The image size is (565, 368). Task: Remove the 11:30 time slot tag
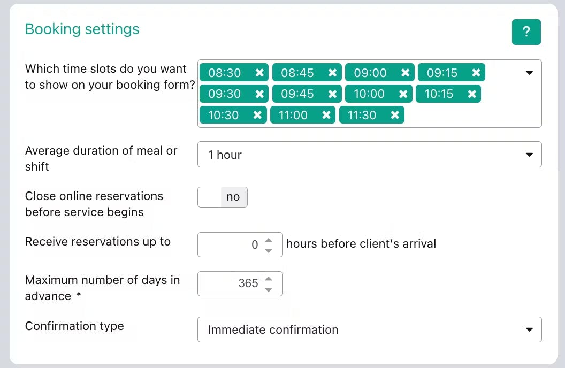395,115
